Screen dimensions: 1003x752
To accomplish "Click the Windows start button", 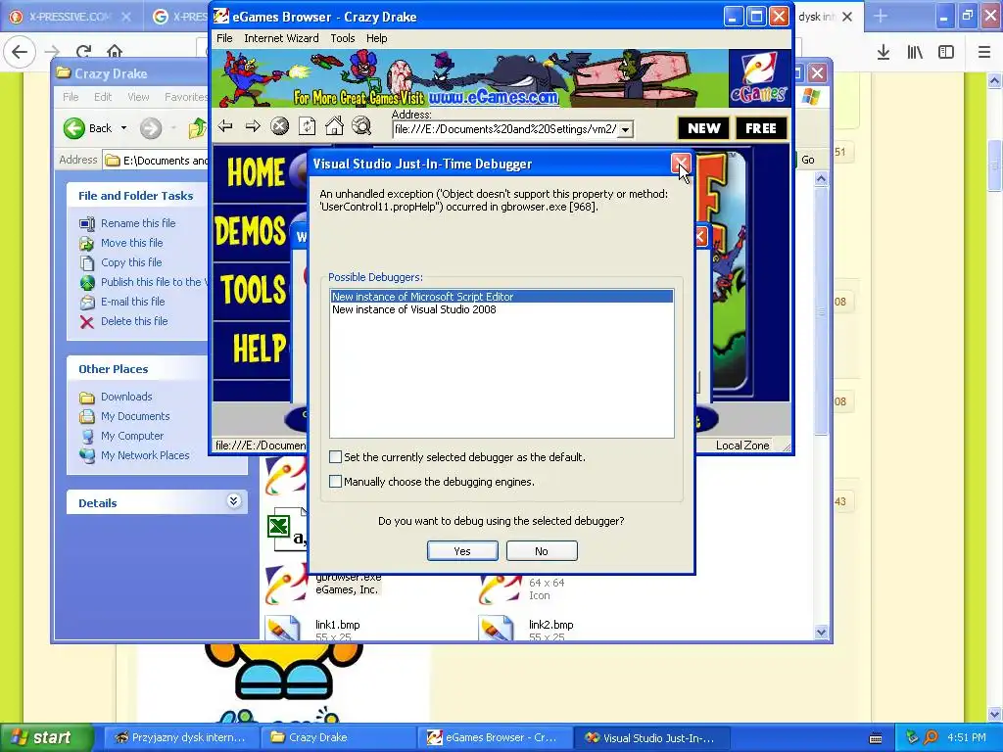I will tap(45, 737).
